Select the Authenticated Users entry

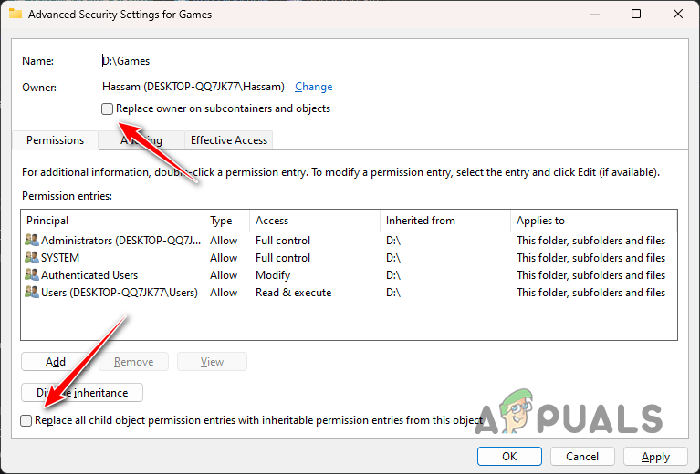[x=350, y=275]
